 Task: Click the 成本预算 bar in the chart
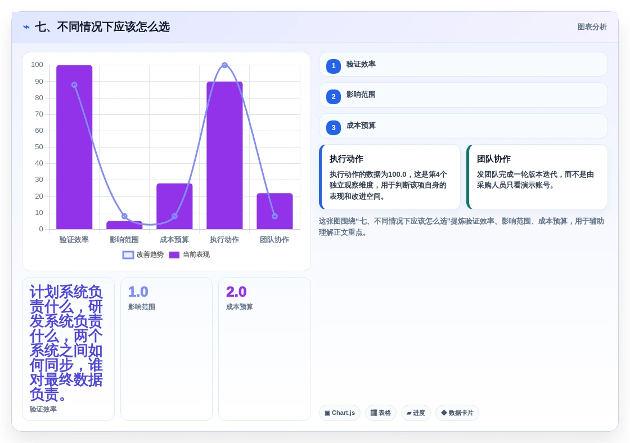coord(174,206)
